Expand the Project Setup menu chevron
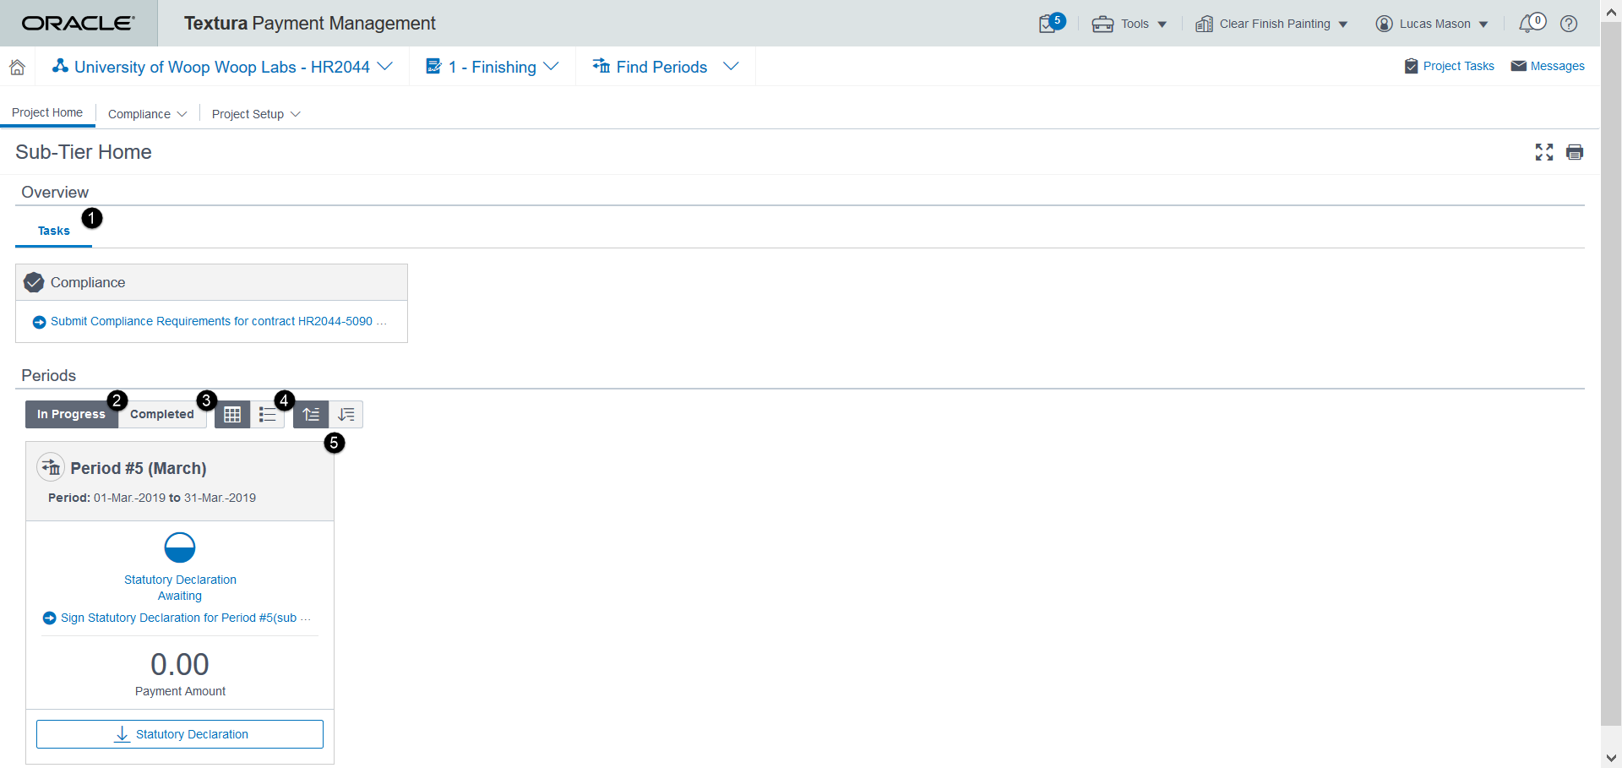 coord(295,114)
